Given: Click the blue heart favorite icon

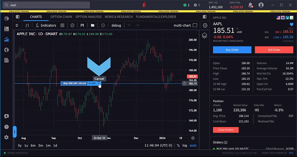Looking at the screenshot, I should 291,25.
